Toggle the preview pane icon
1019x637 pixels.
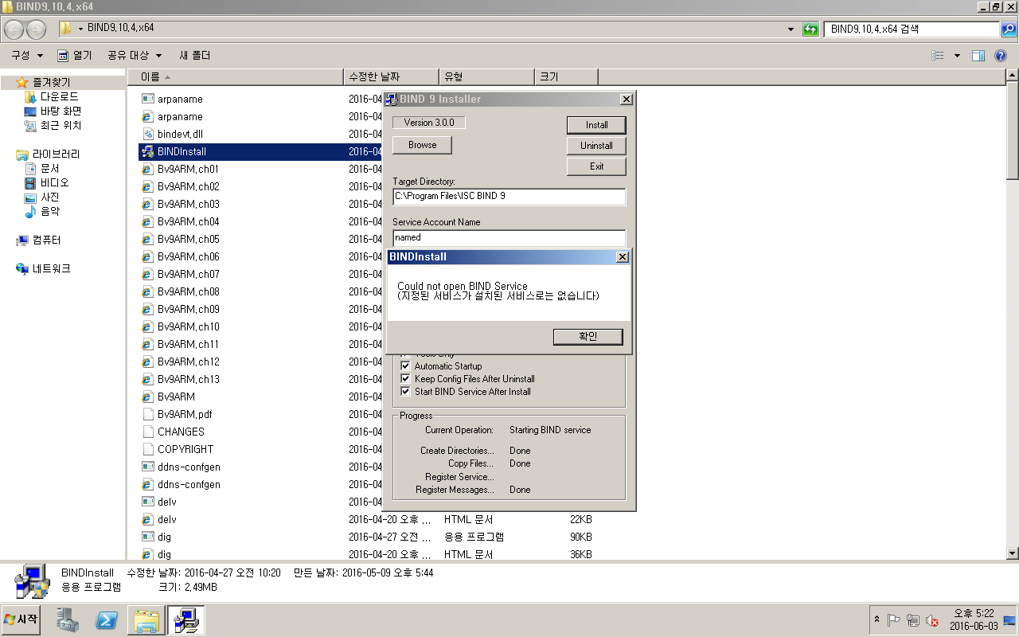click(x=979, y=56)
